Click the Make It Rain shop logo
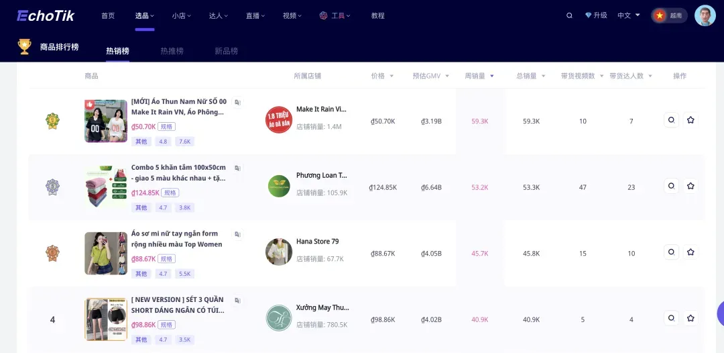 (x=279, y=120)
